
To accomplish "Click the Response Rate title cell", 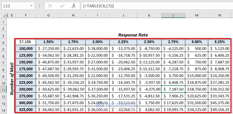I will [133, 35].
